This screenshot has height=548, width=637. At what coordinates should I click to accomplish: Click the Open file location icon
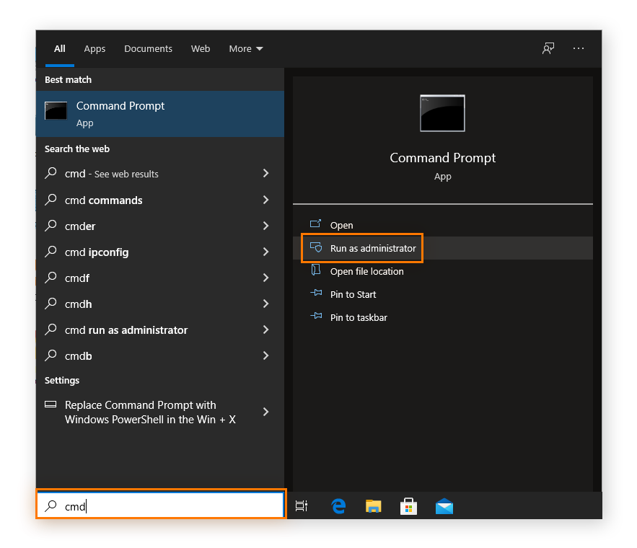[316, 270]
